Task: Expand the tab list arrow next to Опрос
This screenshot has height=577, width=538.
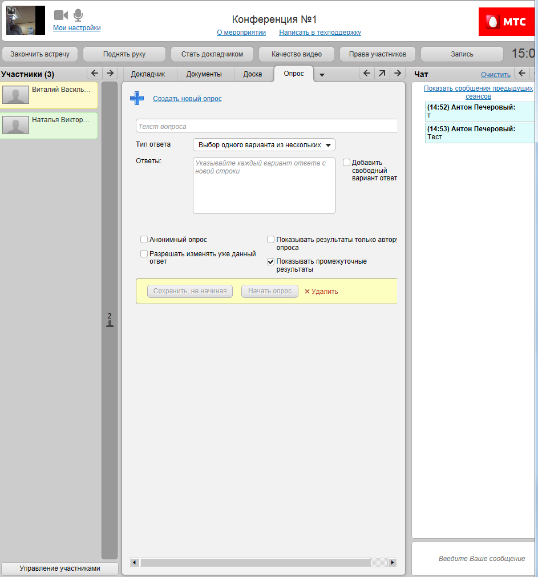Action: coord(322,75)
